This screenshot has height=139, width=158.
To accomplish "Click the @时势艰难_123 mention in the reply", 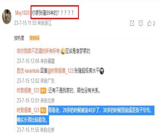I will pos(60,71).
